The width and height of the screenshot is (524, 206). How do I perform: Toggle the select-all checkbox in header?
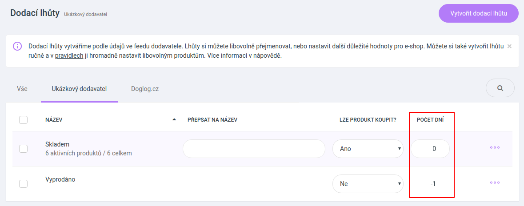24,120
